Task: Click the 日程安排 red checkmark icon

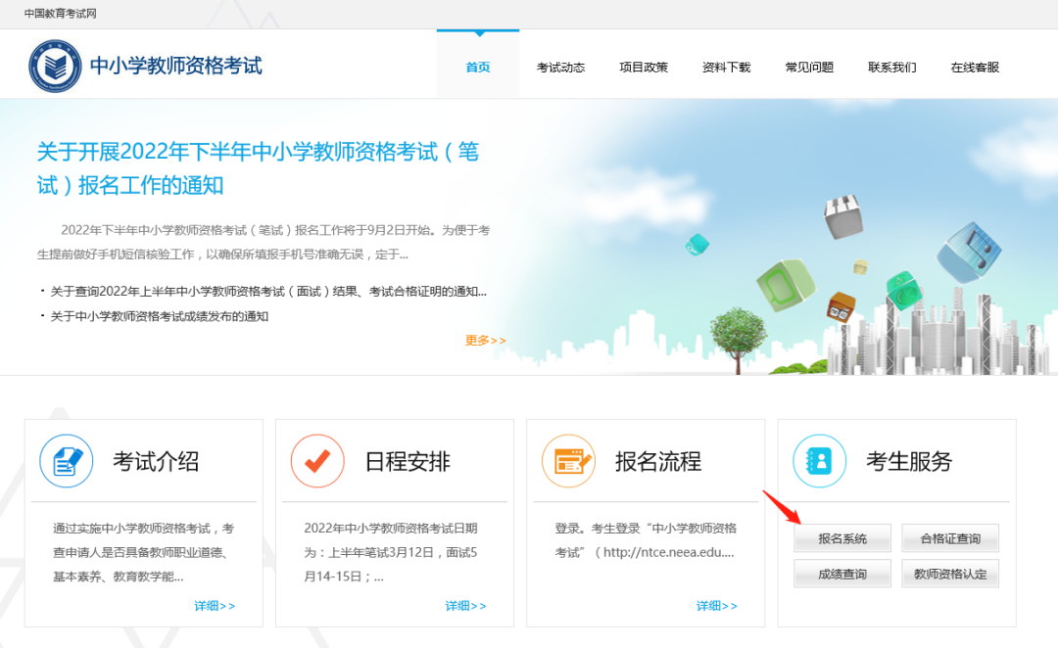Action: click(x=317, y=460)
